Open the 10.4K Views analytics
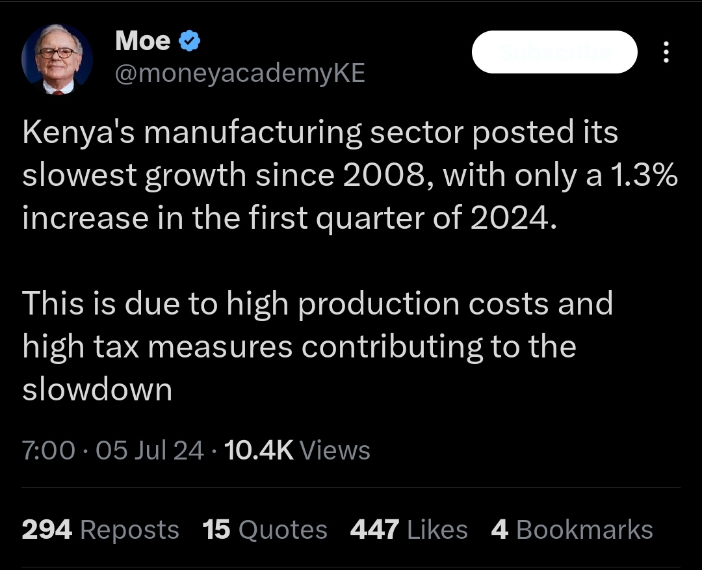The width and height of the screenshot is (702, 570). point(296,450)
